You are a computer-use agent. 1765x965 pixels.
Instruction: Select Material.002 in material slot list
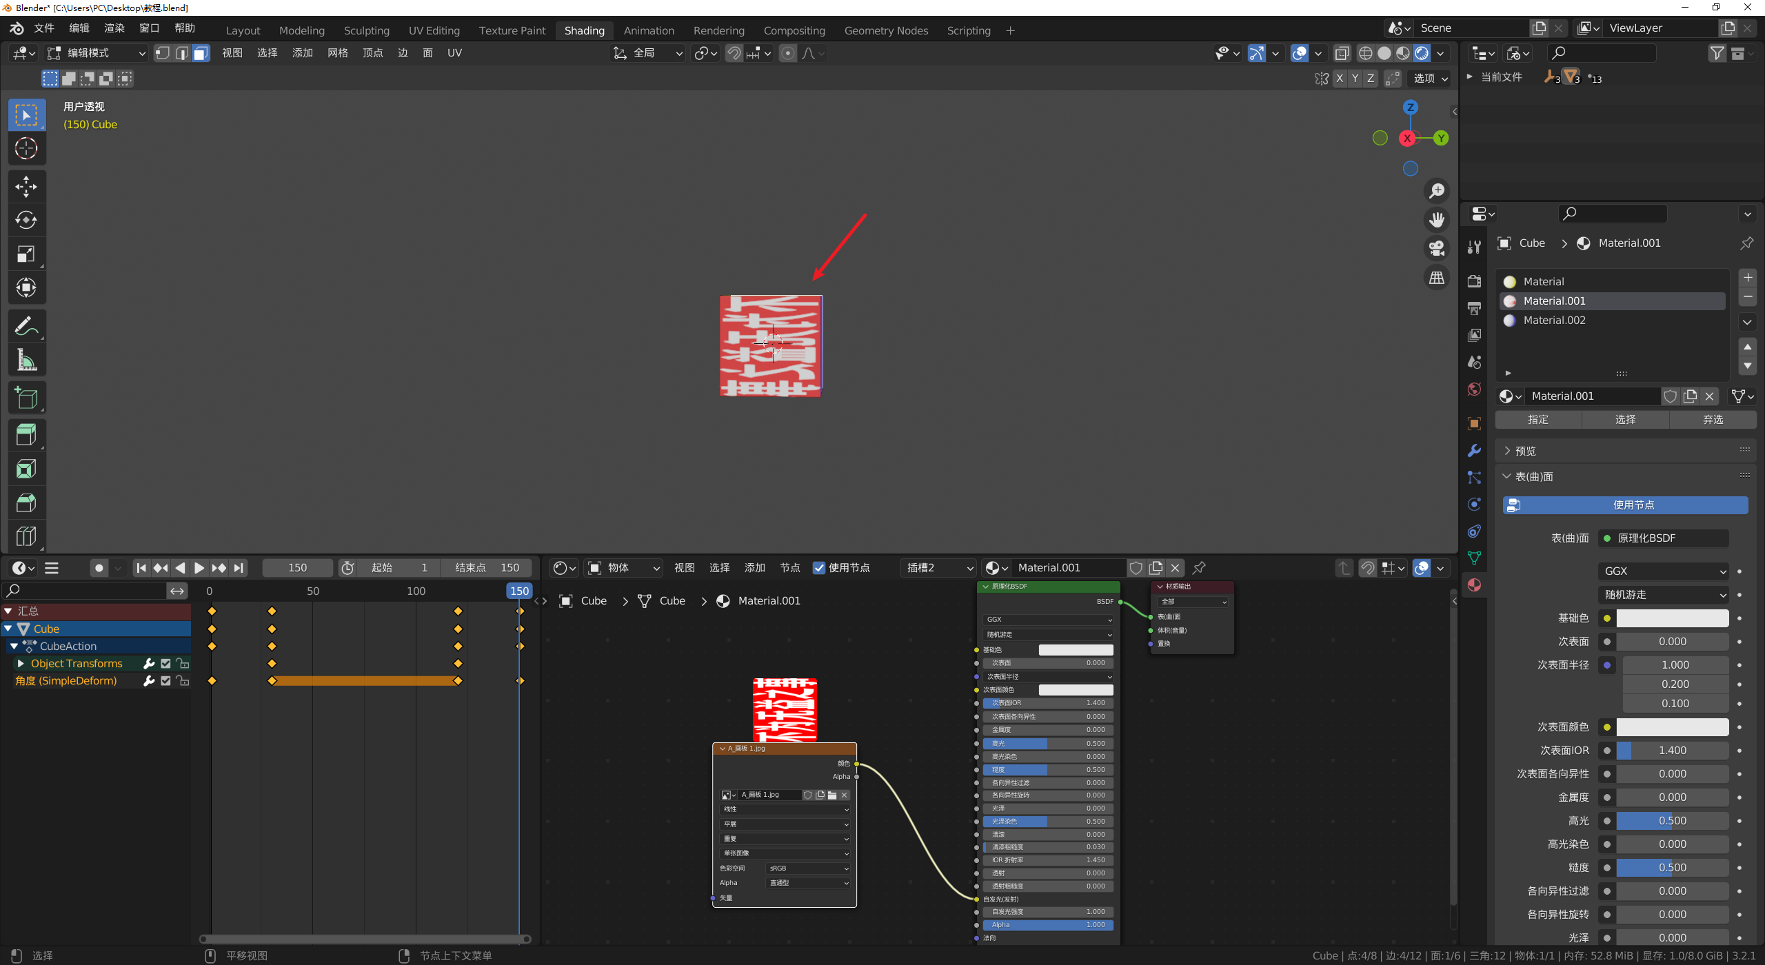click(1554, 320)
